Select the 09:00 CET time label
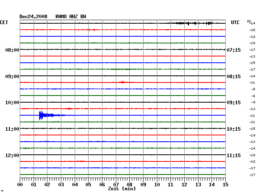This screenshot has height=195, width=257. point(12,77)
